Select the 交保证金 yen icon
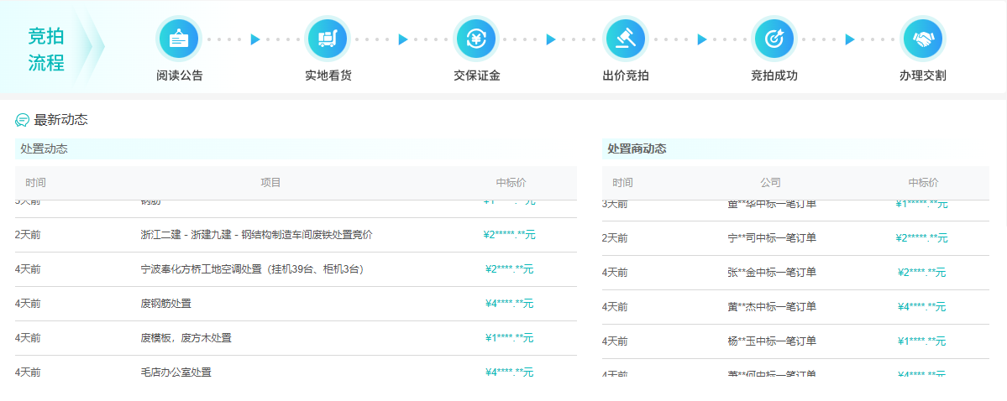The width and height of the screenshot is (1007, 401). tap(476, 39)
